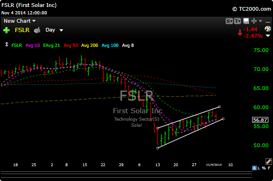
Task: Click the 11/4/2014 date axis label
Action: (214, 165)
